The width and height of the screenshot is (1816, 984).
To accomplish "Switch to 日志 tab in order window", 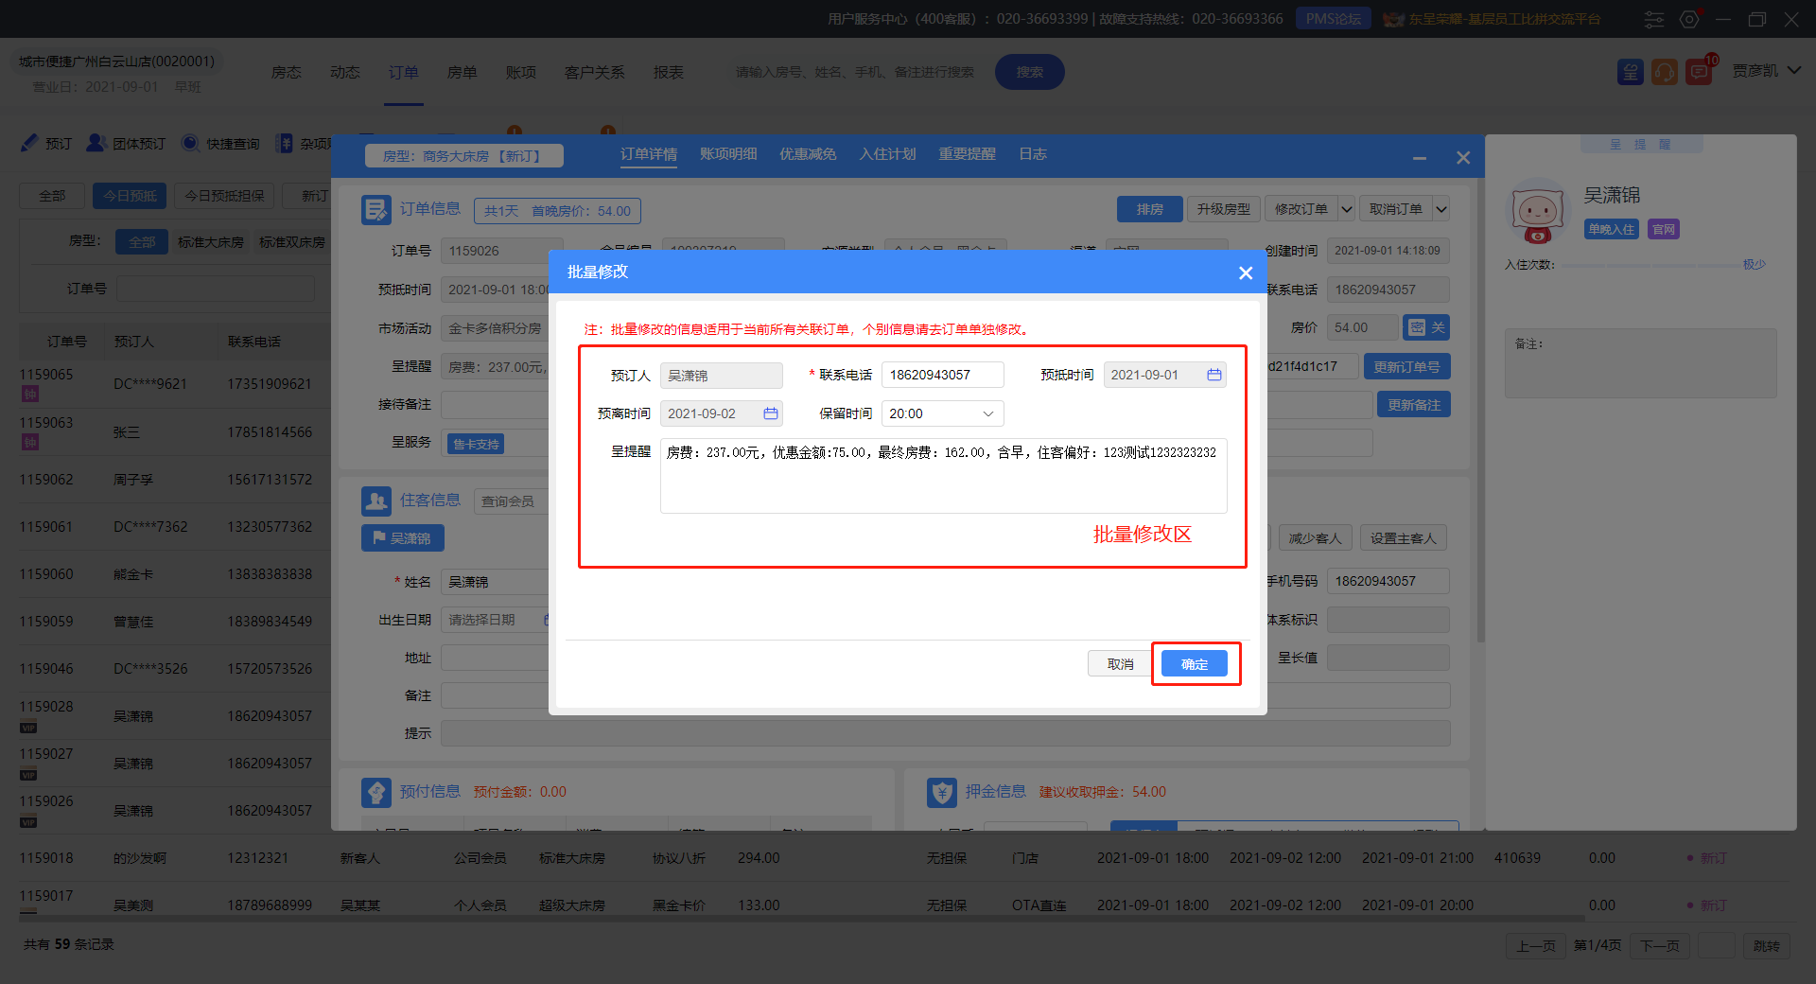I will point(1033,154).
